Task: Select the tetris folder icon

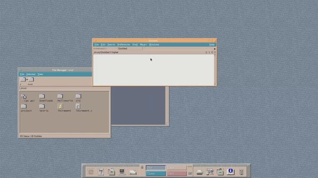Action: (x=42, y=106)
